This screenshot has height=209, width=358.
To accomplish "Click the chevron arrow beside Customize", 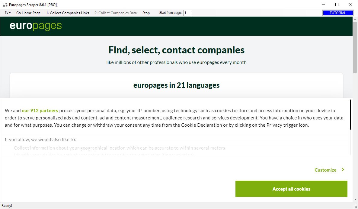I will click(x=343, y=170).
